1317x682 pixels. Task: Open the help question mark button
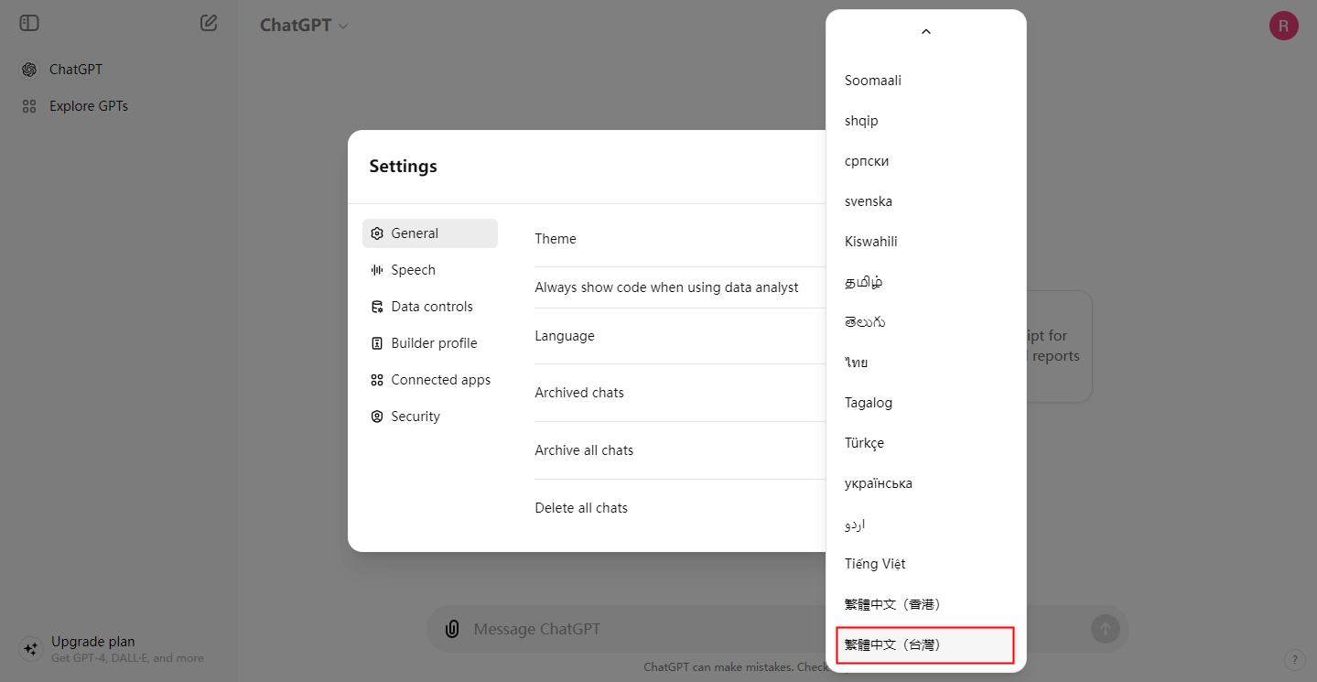[x=1295, y=660]
